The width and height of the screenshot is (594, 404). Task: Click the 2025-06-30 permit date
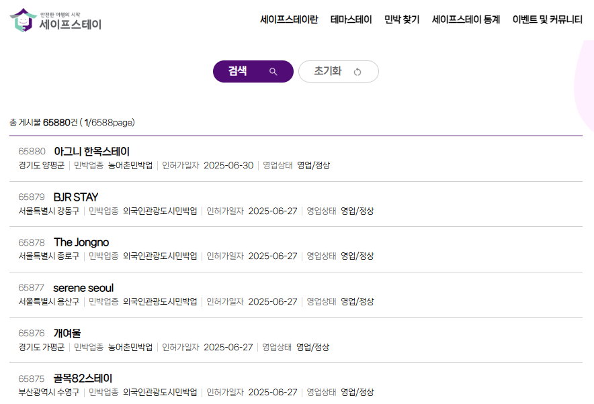pos(228,165)
